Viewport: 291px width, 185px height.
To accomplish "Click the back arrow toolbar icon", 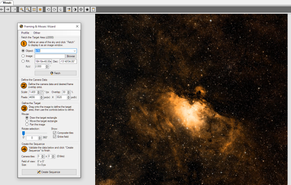I will (x=3, y=9).
